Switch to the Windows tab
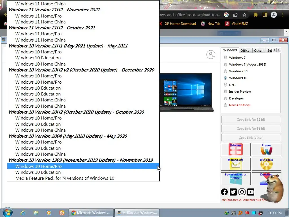 pos(230,50)
